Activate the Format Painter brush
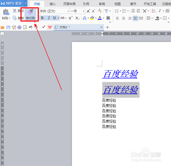Screen dimensions: 171x166 click(30, 14)
